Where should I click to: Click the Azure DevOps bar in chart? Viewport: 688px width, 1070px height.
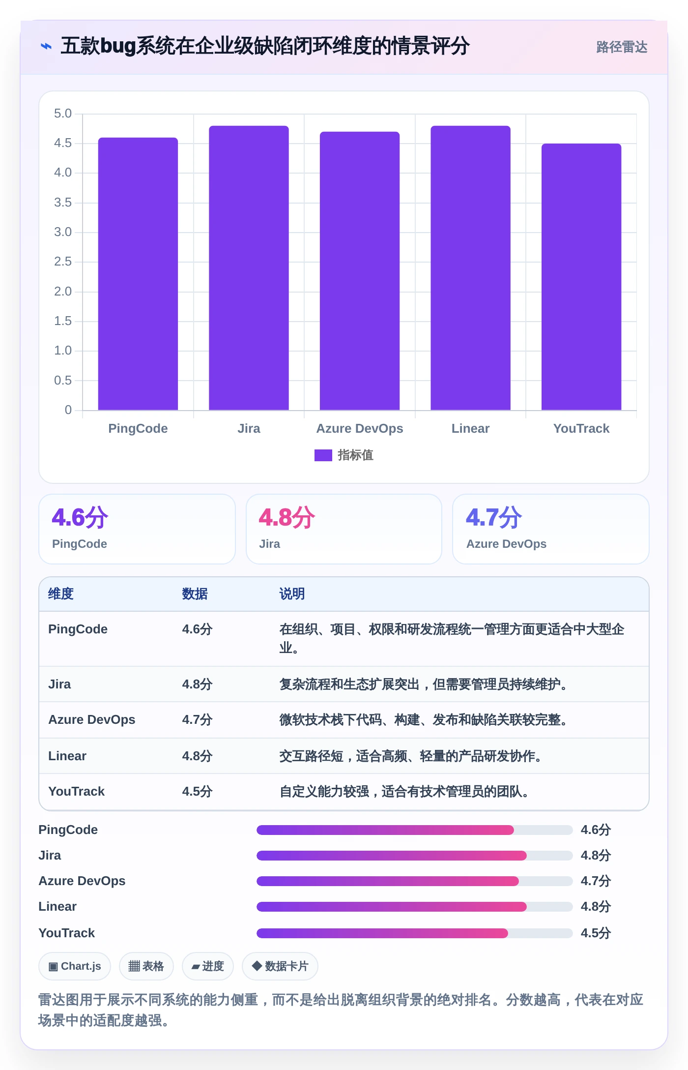tap(360, 270)
